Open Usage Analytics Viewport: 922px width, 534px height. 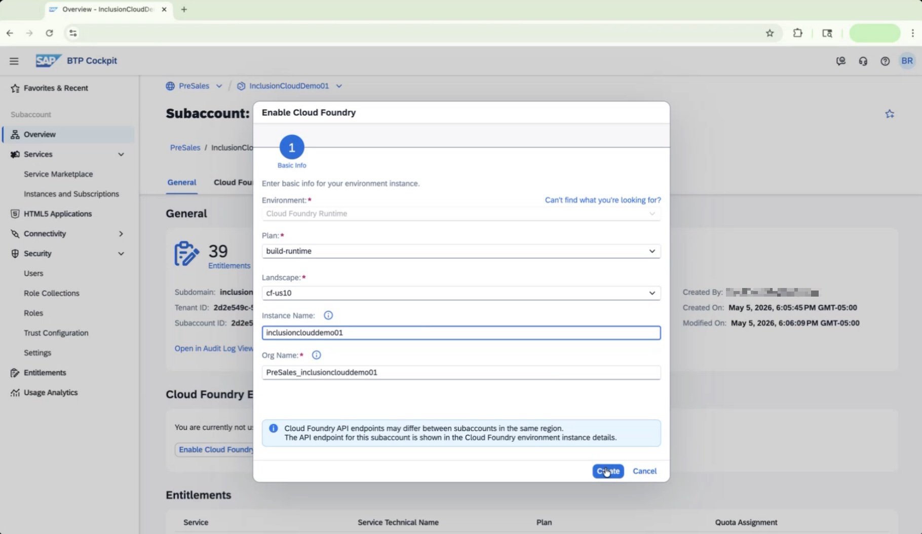click(51, 392)
